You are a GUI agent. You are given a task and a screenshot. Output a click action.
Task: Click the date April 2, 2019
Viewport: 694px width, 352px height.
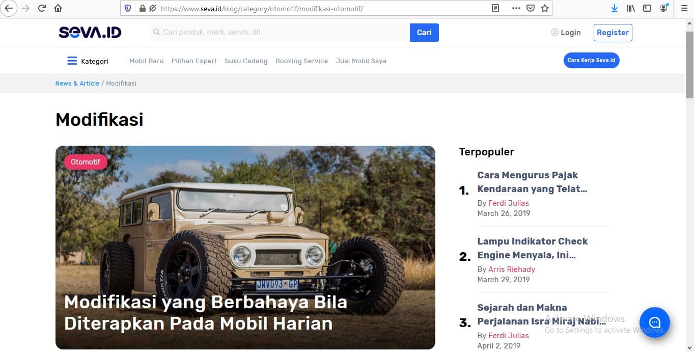(x=499, y=345)
